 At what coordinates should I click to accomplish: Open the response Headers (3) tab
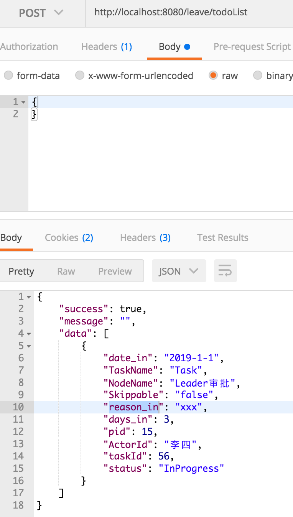[145, 238]
